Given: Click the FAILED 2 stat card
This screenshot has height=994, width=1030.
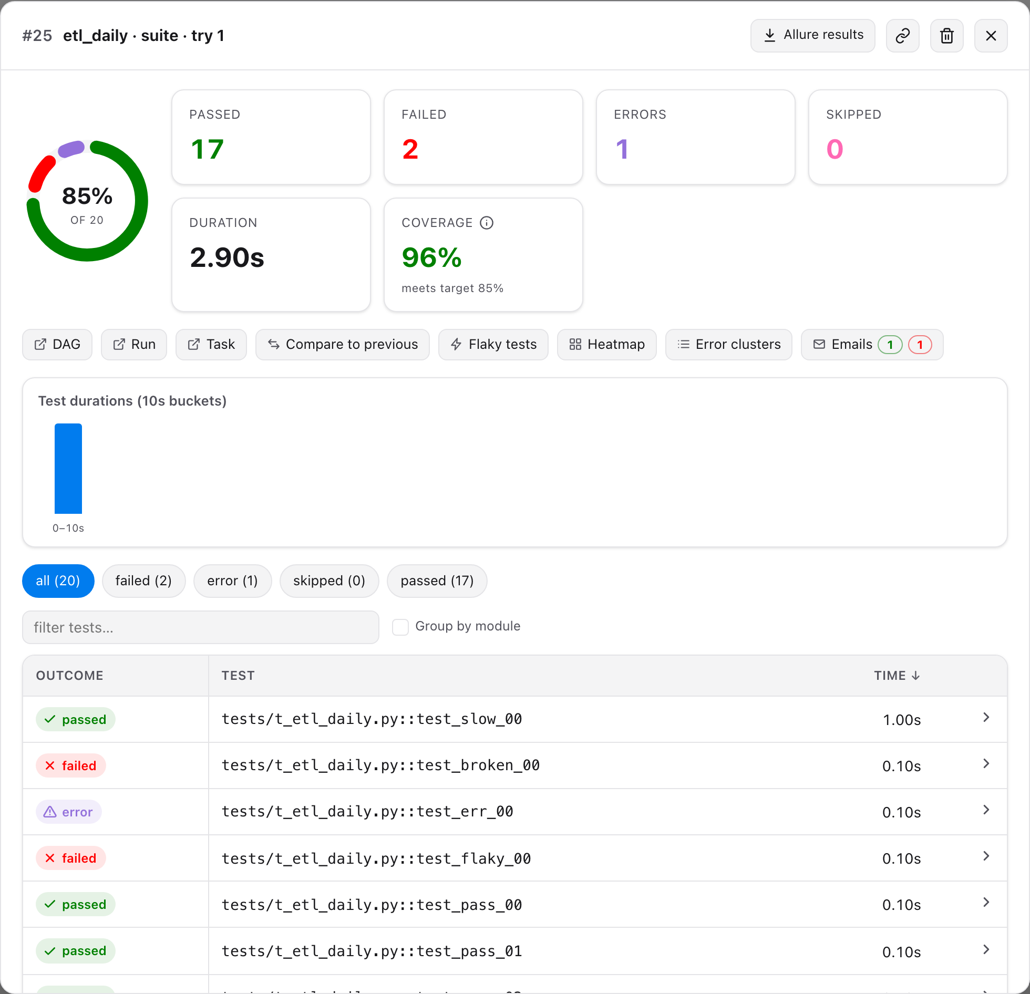Looking at the screenshot, I should [x=483, y=137].
